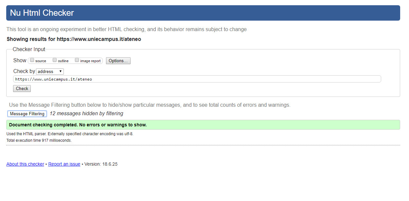Click the 'ongoing experiment' description text
This screenshot has height=201, width=409.
127,29
